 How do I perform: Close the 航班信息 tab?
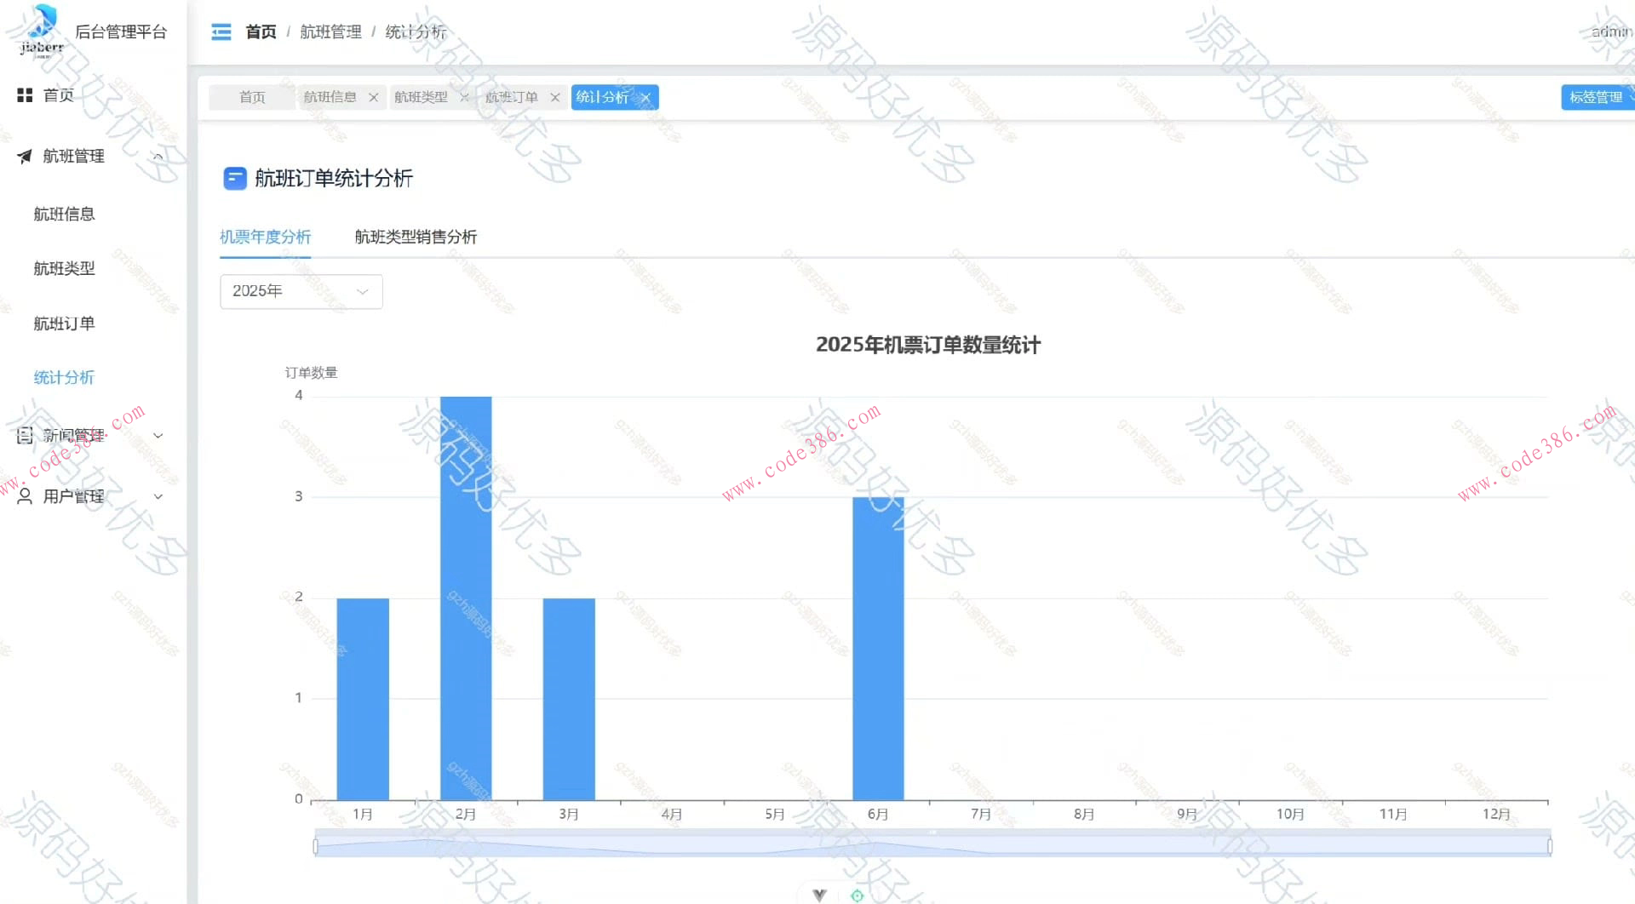[x=373, y=98]
